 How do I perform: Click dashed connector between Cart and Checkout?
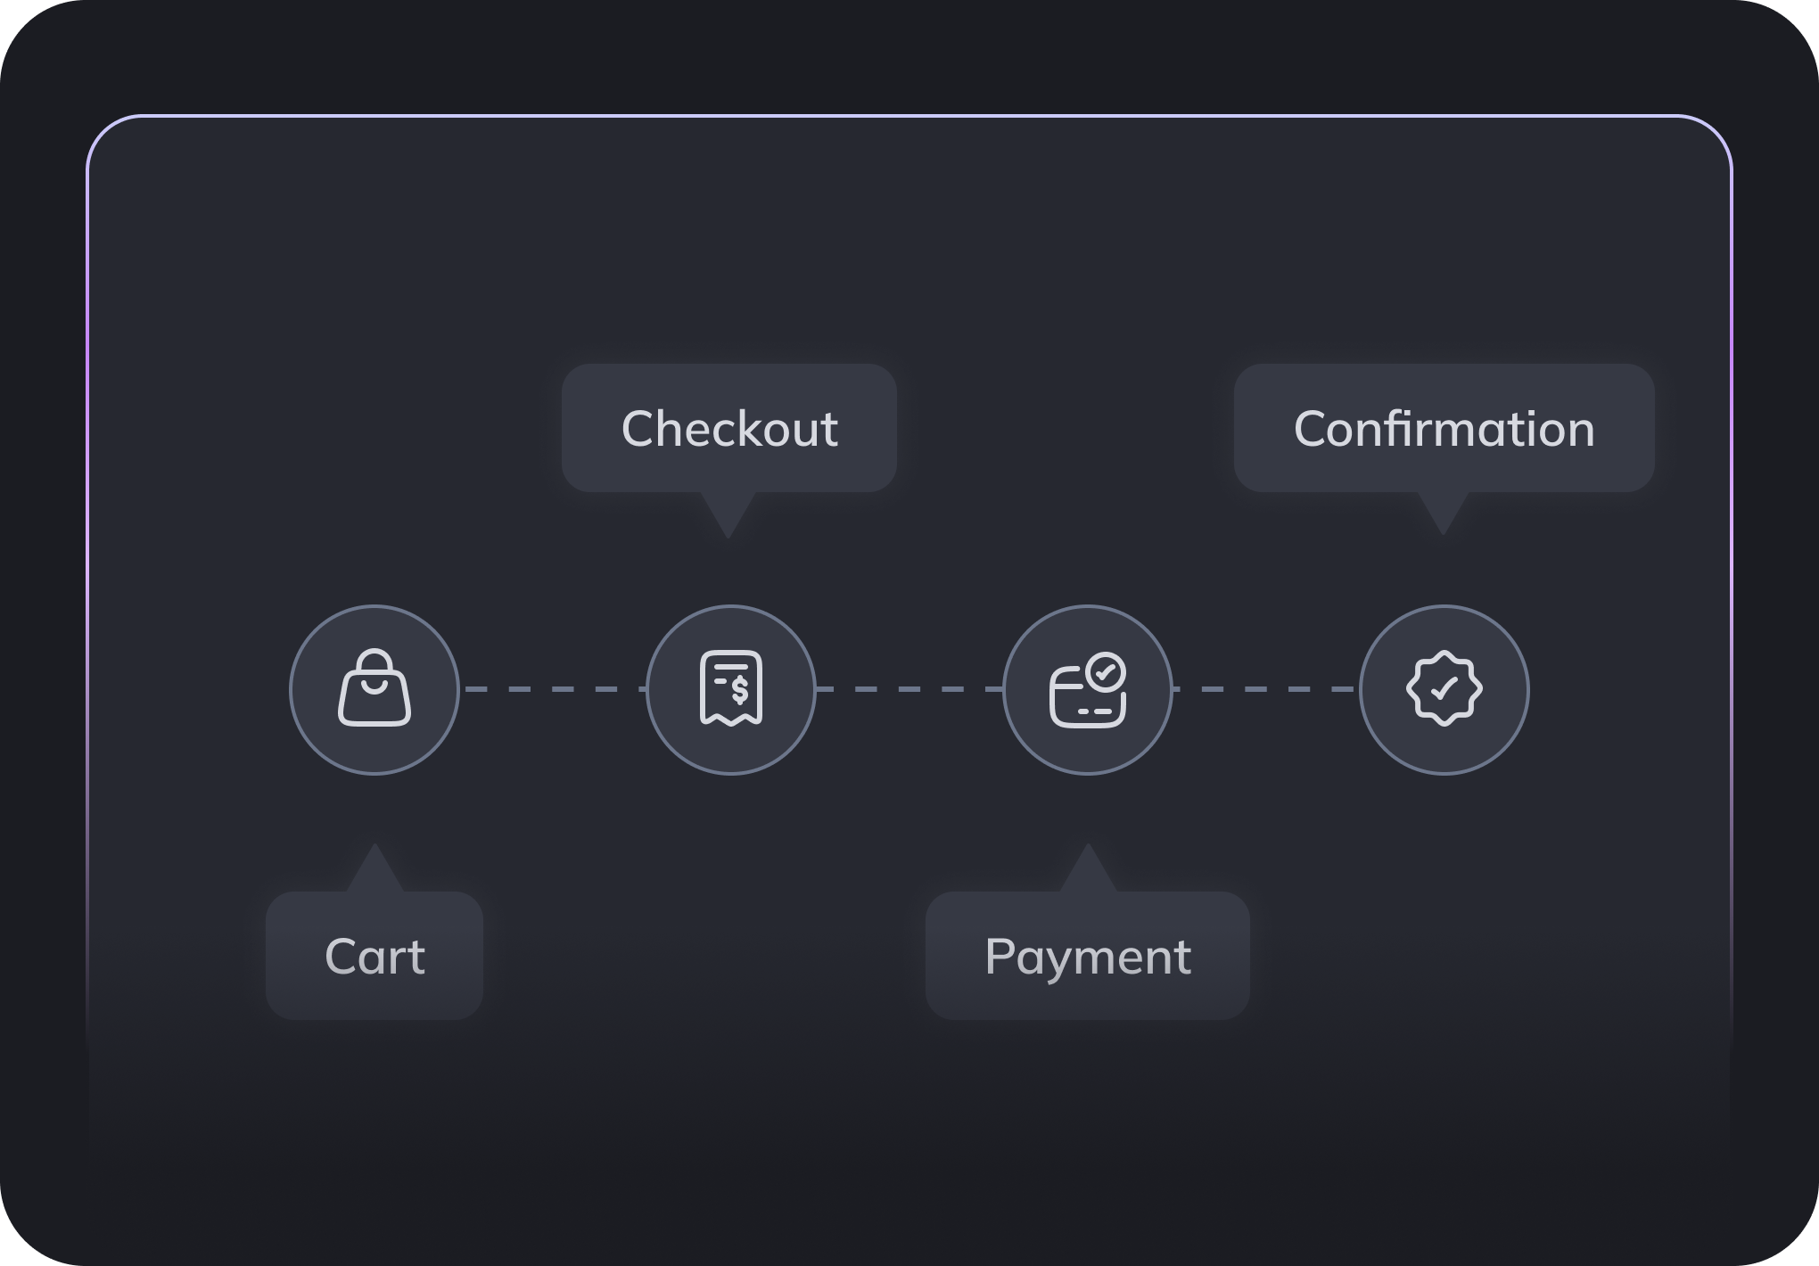(553, 689)
